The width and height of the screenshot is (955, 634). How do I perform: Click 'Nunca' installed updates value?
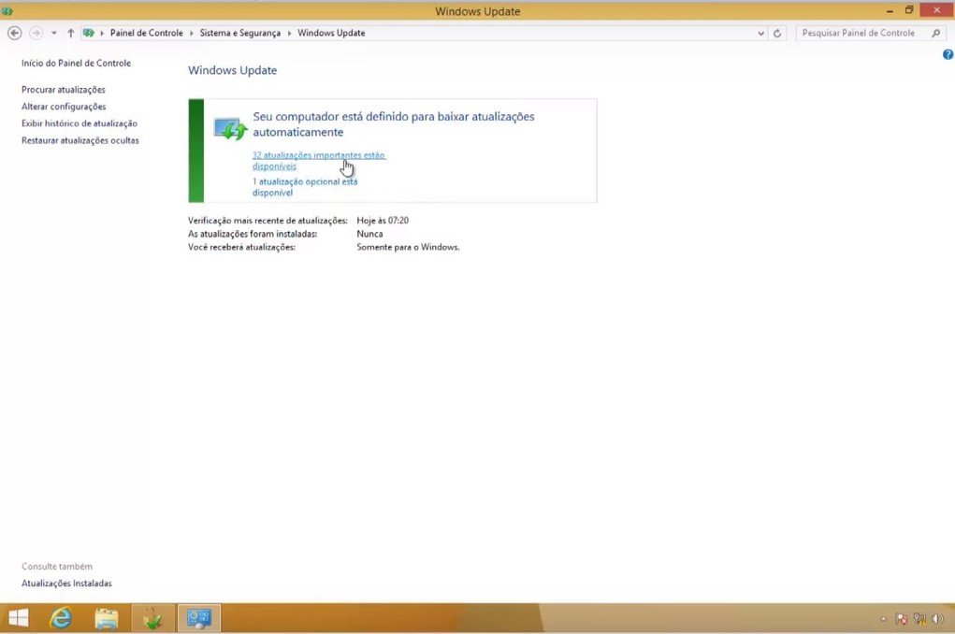pos(369,234)
